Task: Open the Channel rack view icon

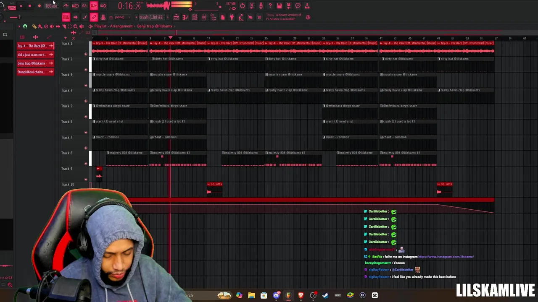Action: (x=195, y=17)
